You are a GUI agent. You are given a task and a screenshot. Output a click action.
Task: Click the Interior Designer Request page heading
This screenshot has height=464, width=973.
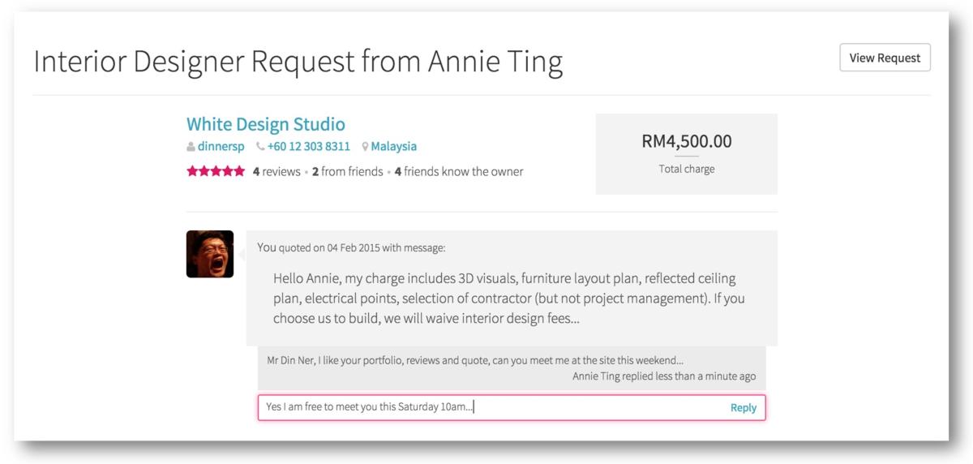click(x=298, y=62)
